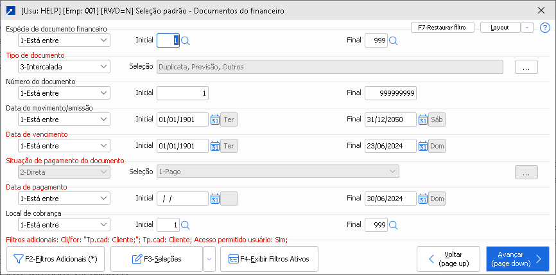
Task: Open calendar for Data de pagamento inicial
Action: tap(214, 199)
